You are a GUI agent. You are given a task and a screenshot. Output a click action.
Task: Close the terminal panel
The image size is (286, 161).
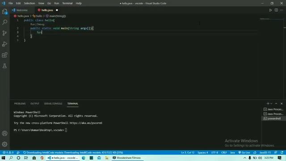[x=282, y=104]
